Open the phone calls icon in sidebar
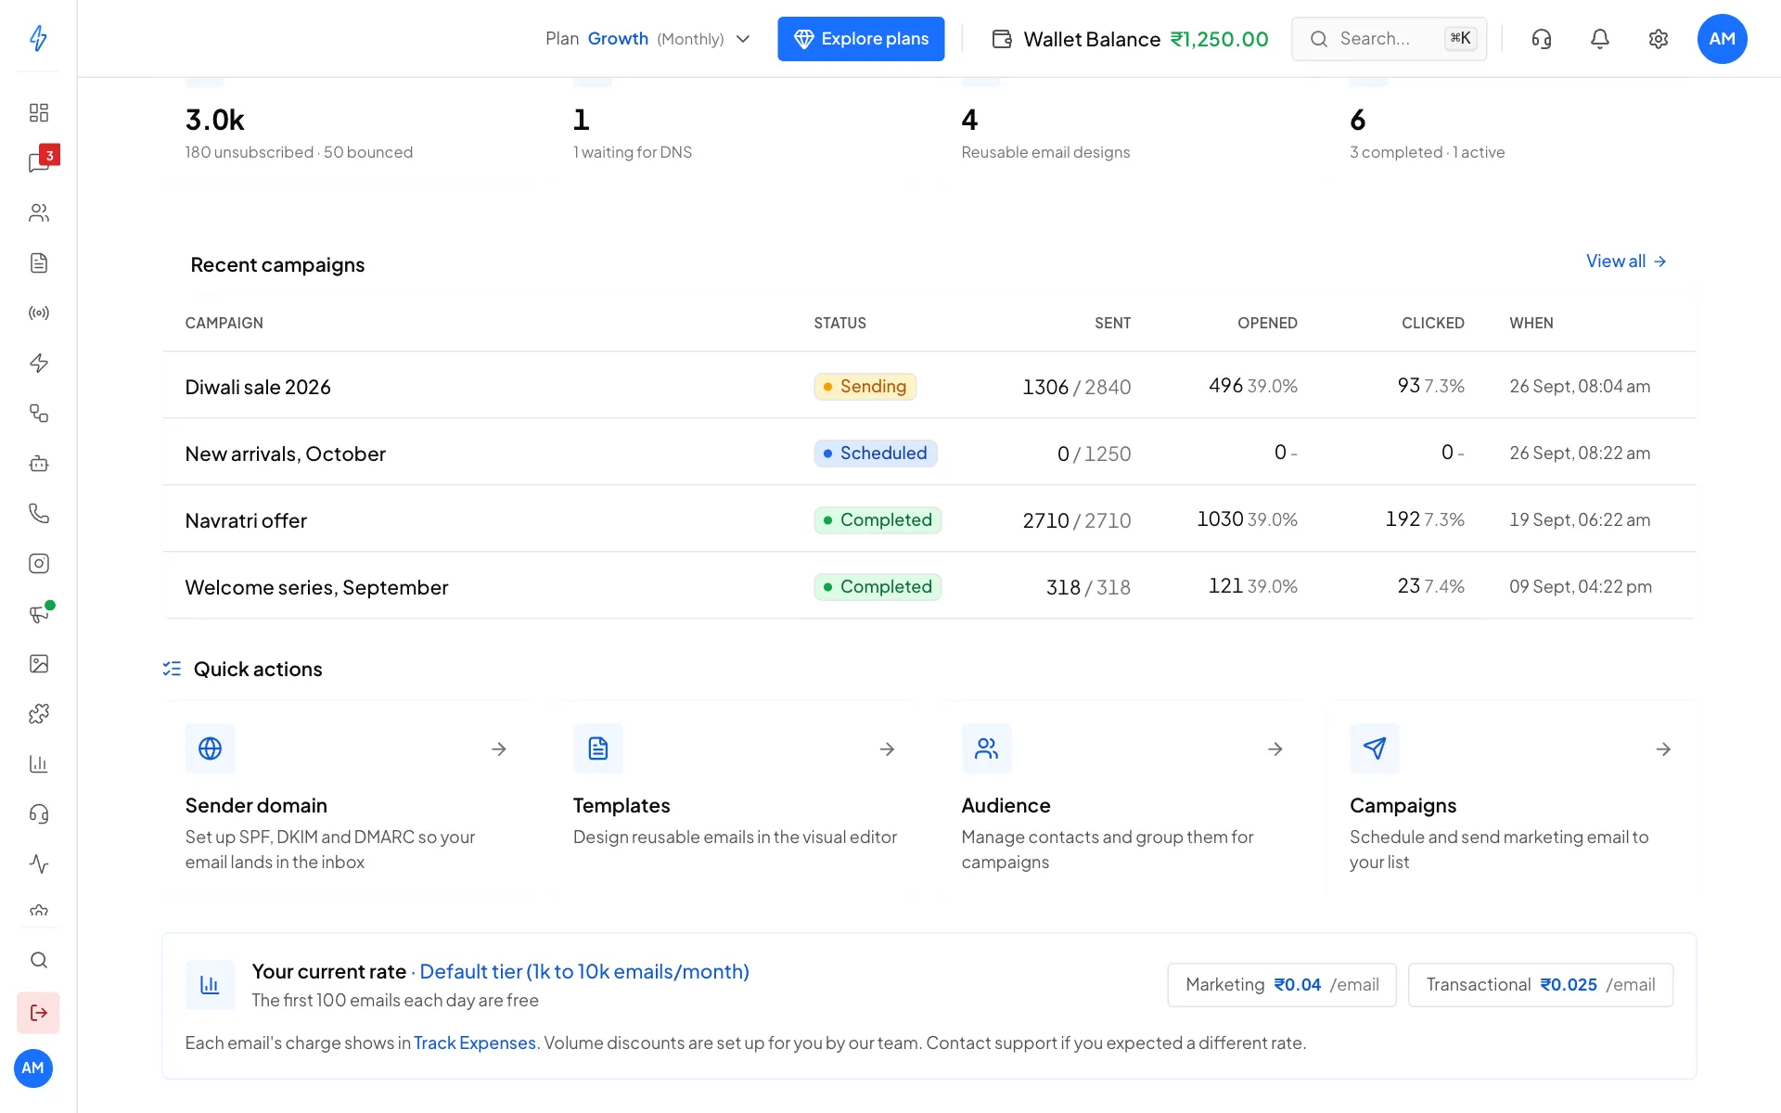Screen dimensions: 1781x1113 point(38,513)
